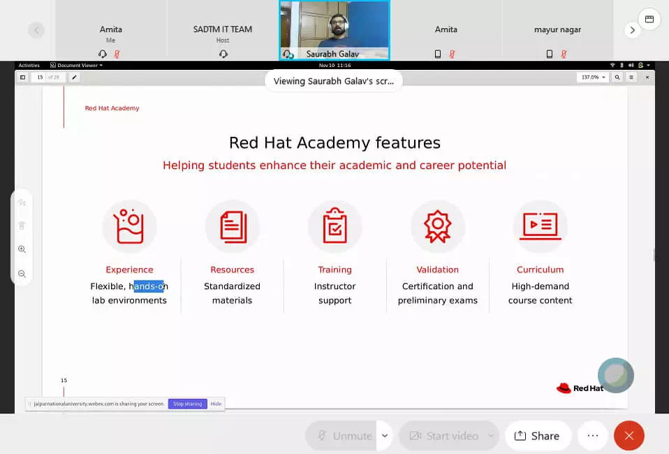Open the 137.0% zoom level dropdown
The image size is (669, 454).
[x=593, y=78]
